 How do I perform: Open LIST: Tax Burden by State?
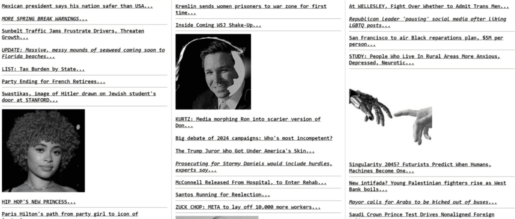tap(43, 69)
